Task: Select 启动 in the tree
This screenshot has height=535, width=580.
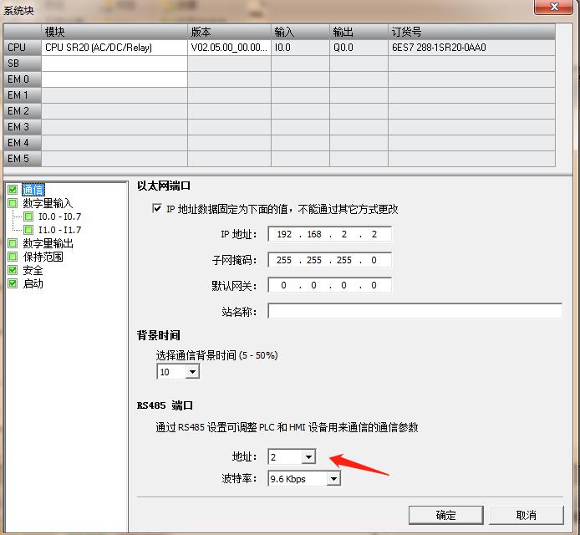Action: pyautogui.click(x=33, y=283)
